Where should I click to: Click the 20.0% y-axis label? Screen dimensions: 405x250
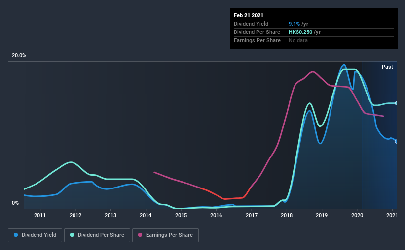[x=19, y=56]
